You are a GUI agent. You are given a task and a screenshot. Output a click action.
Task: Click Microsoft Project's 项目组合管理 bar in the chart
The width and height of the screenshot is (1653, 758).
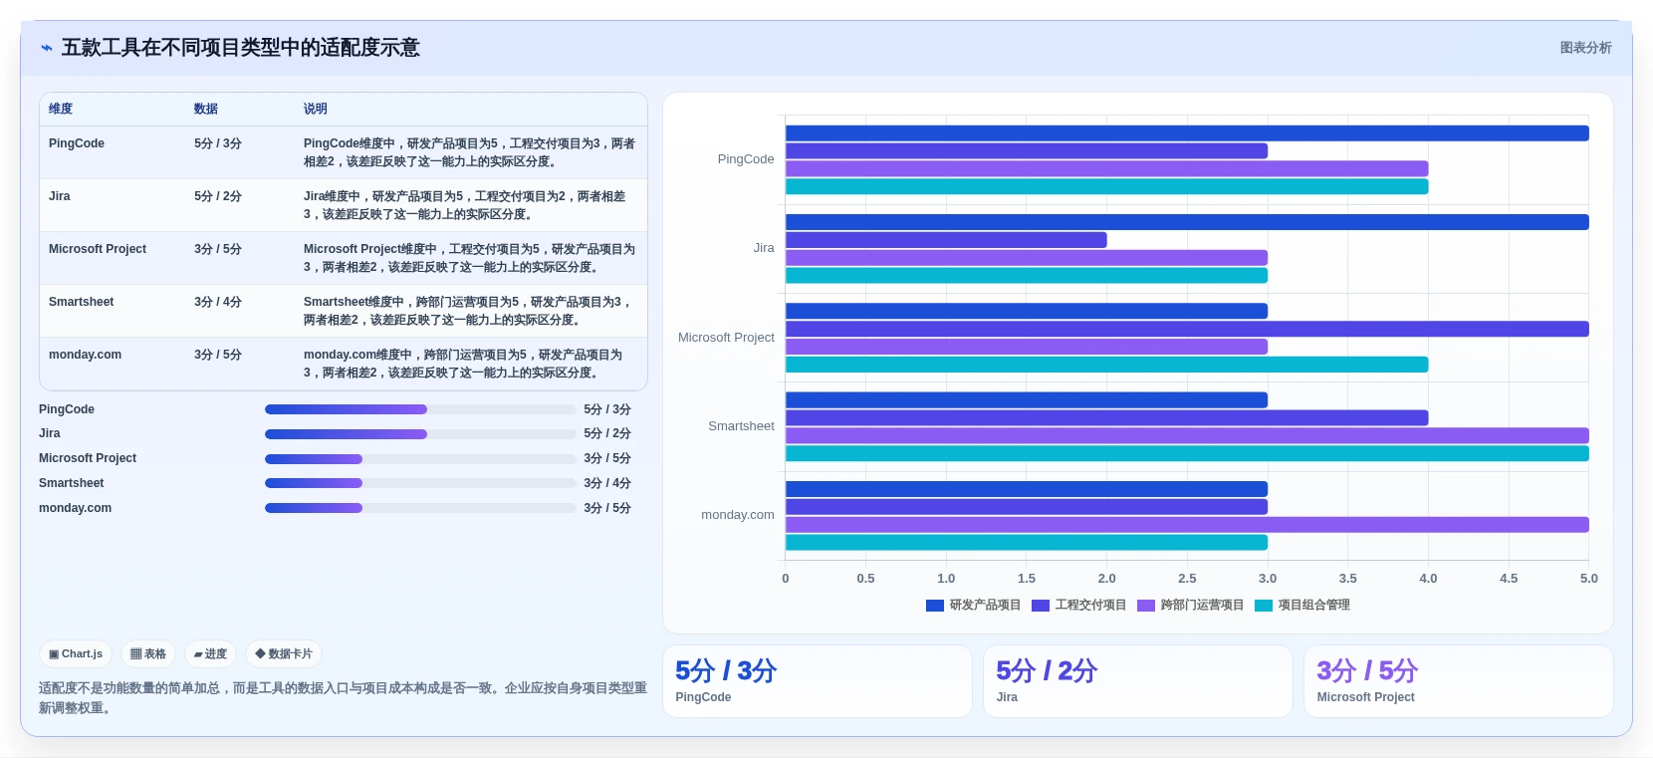pyautogui.click(x=1106, y=365)
